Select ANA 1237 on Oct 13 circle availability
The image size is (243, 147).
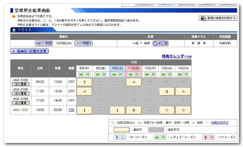167,110
